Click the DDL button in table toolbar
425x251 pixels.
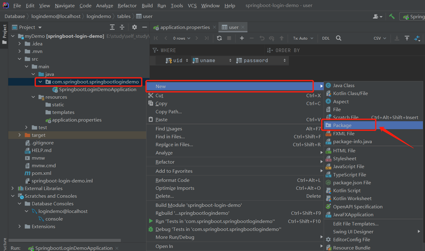(326, 38)
